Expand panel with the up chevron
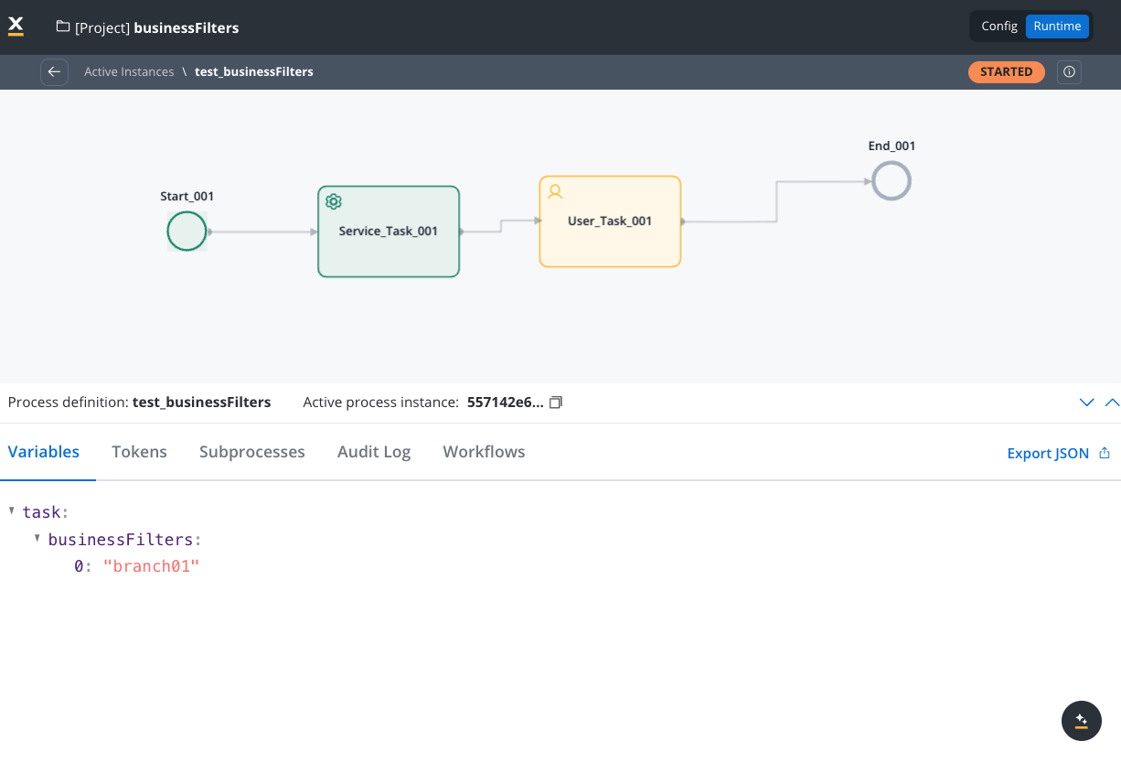1121x773 pixels. [1112, 403]
